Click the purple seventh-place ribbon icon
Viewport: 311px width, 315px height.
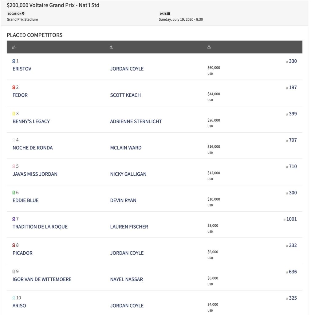(x=14, y=219)
